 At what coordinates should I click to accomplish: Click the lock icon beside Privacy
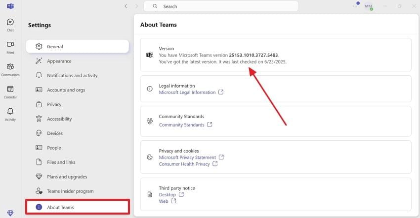(39, 104)
